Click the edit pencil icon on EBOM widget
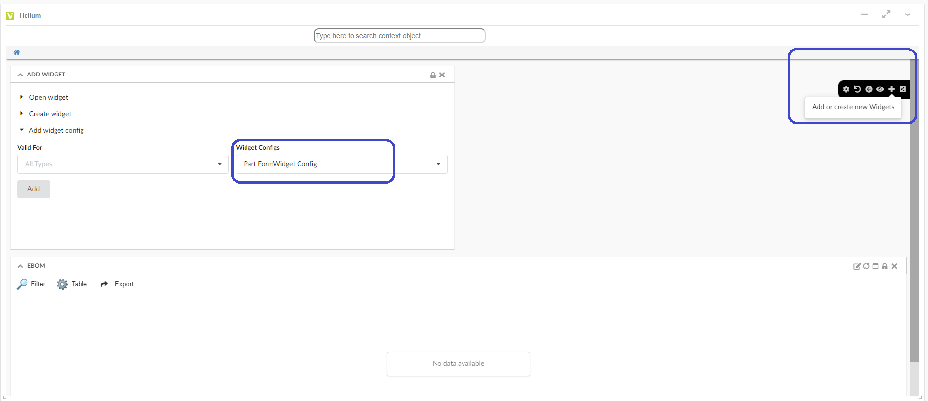The height and width of the screenshot is (401, 928). [857, 266]
